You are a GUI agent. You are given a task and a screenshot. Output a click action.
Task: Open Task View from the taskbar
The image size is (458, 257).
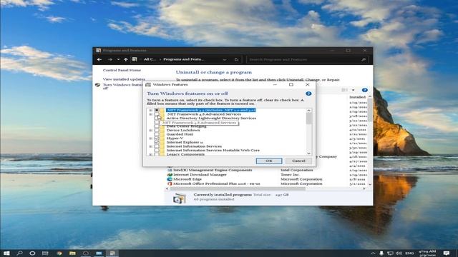[45, 253]
